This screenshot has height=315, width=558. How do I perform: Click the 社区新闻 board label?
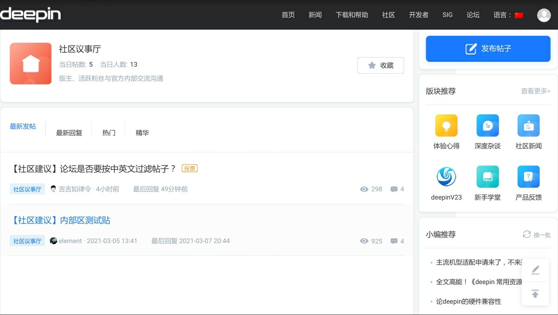[x=528, y=146]
